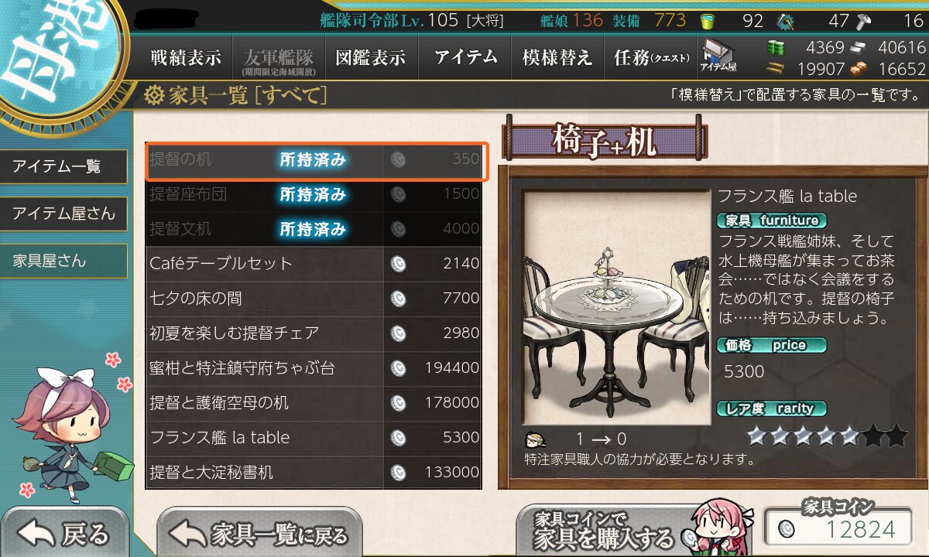The width and height of the screenshot is (929, 557).
Task: Switch to アイテム屋さん side tab
Action: click(63, 214)
